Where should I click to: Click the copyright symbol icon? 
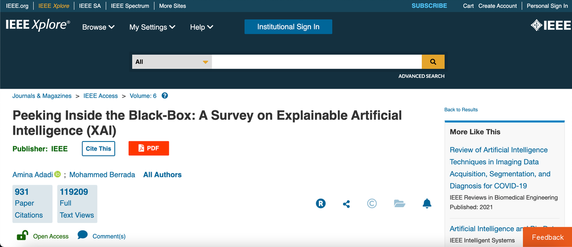point(372,203)
